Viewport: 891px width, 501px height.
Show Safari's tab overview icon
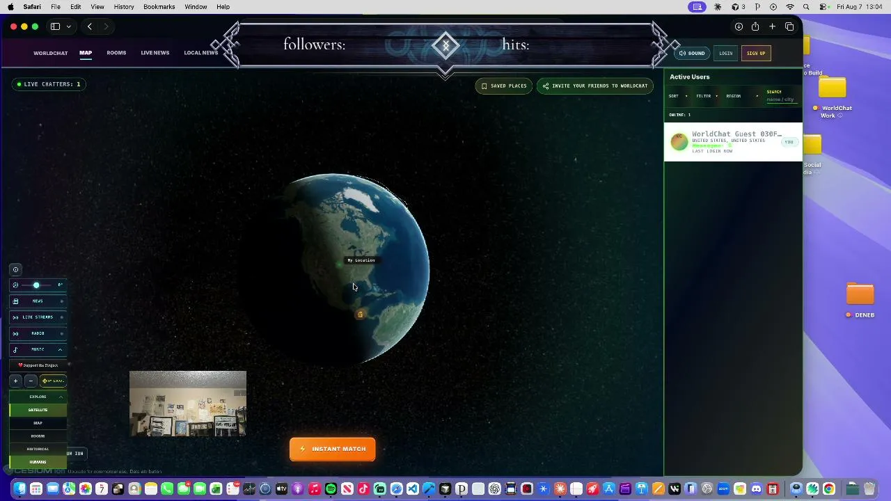tap(789, 26)
